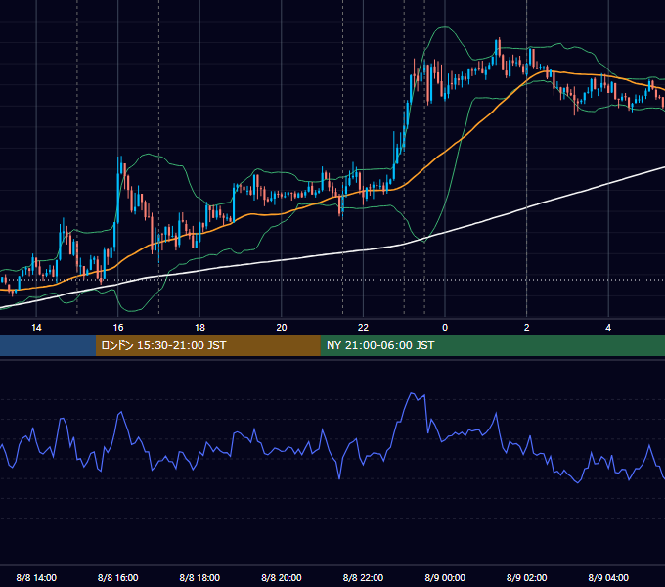Click the ロンドン 15:30-21:00 JST session bar
The width and height of the screenshot is (665, 587).
click(207, 345)
